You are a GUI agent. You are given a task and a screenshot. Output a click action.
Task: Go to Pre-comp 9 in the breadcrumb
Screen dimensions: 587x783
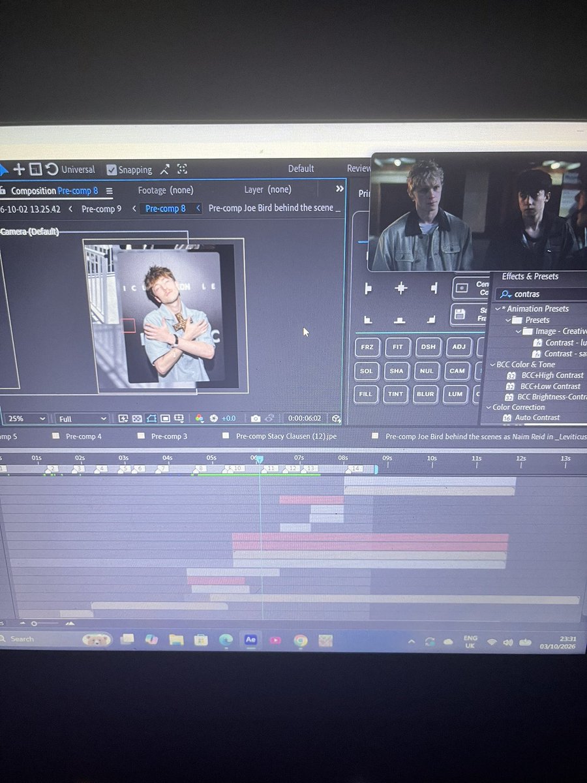(x=101, y=209)
